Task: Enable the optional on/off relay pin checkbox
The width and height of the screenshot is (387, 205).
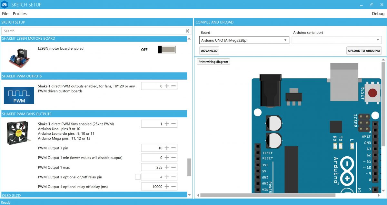Action: click(138, 177)
